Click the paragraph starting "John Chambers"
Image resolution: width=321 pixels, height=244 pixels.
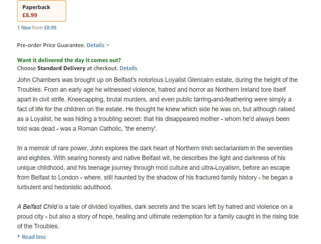pyautogui.click(x=157, y=104)
